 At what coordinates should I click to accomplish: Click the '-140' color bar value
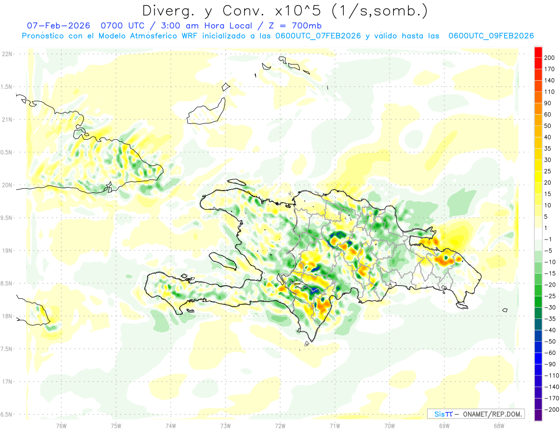pyautogui.click(x=551, y=387)
